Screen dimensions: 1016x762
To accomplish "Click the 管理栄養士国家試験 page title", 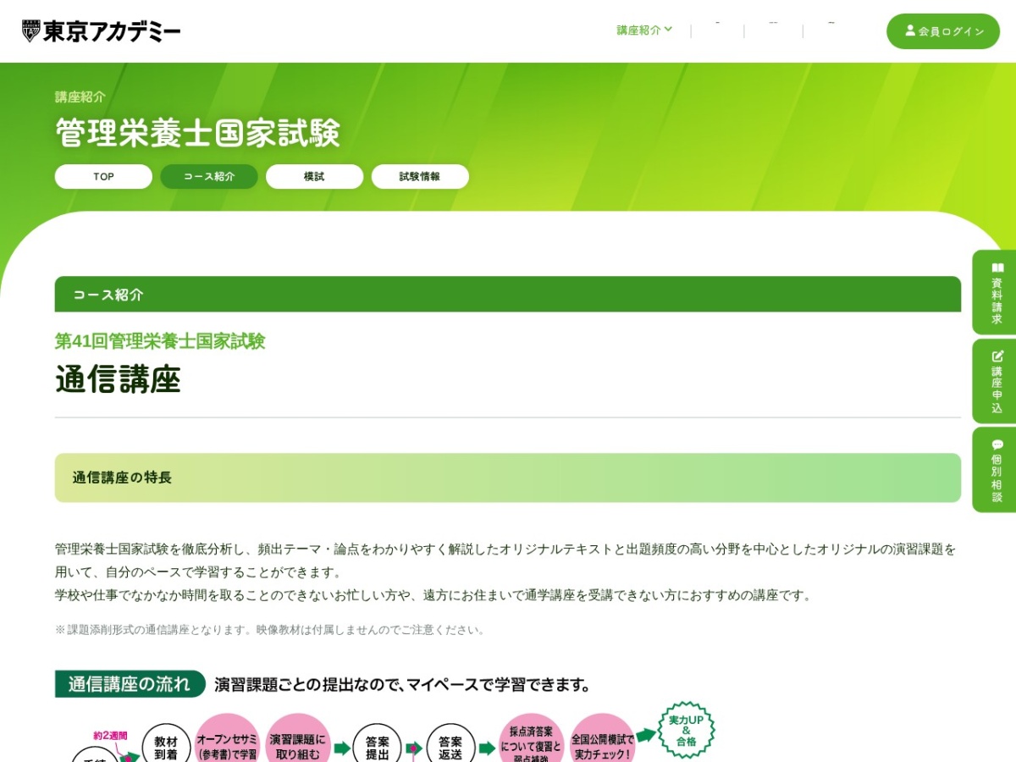I will [x=198, y=133].
